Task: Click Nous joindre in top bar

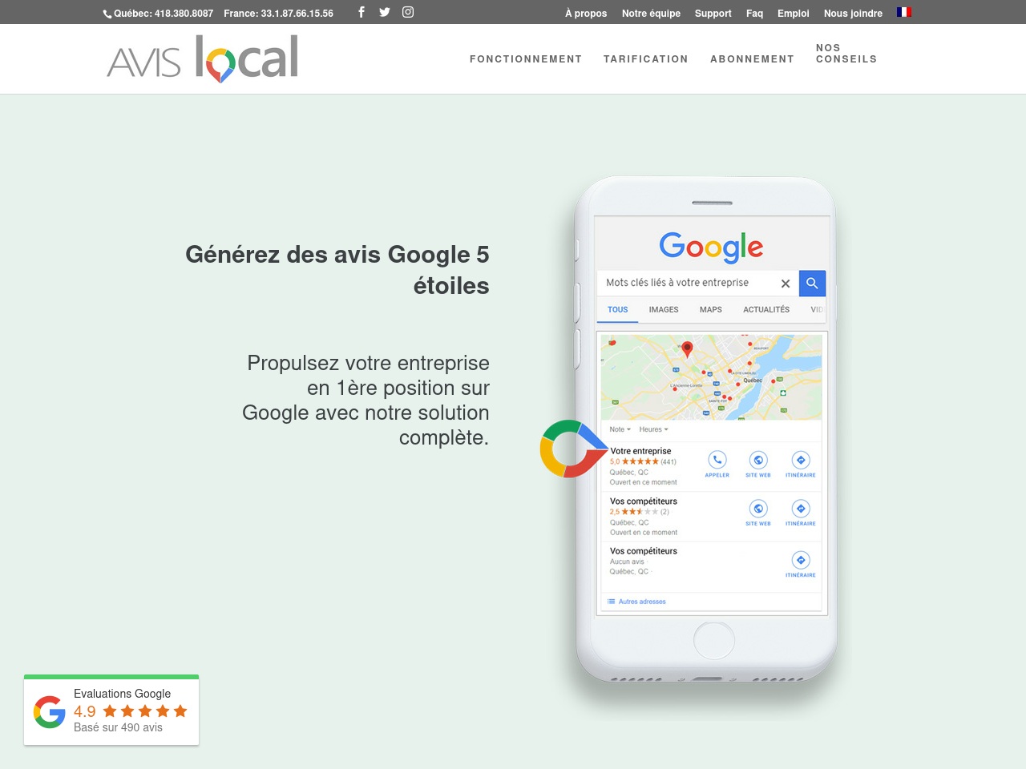Action: [853, 14]
